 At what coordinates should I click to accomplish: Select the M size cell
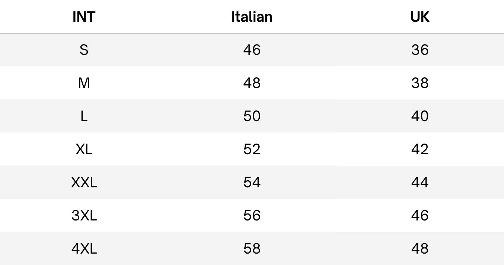(84, 83)
